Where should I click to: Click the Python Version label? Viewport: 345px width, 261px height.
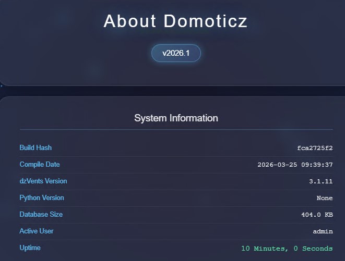(42, 198)
